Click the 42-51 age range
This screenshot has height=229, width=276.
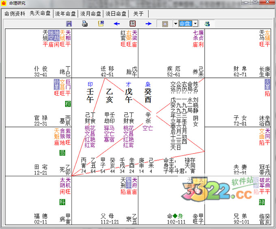coord(107,75)
